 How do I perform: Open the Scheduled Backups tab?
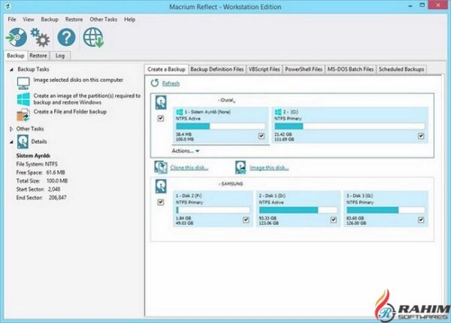(x=401, y=69)
